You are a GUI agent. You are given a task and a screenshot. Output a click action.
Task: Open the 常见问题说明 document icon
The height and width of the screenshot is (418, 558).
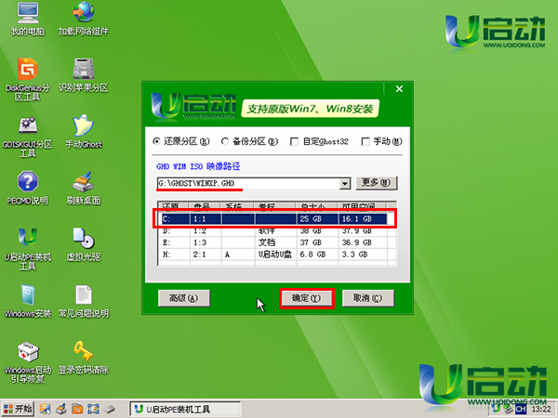(x=84, y=301)
